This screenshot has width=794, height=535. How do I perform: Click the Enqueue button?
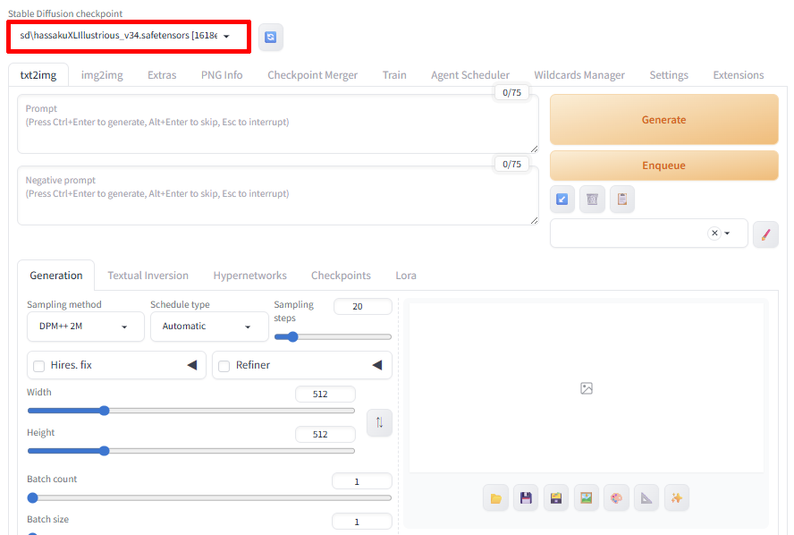click(x=663, y=166)
